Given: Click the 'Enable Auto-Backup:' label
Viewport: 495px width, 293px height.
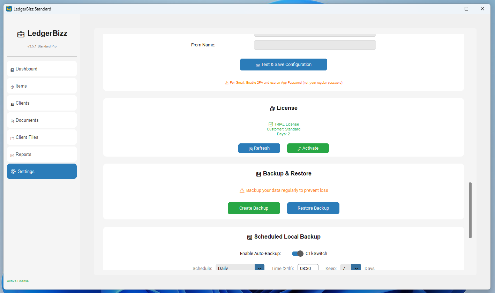Looking at the screenshot, I should coord(261,254).
